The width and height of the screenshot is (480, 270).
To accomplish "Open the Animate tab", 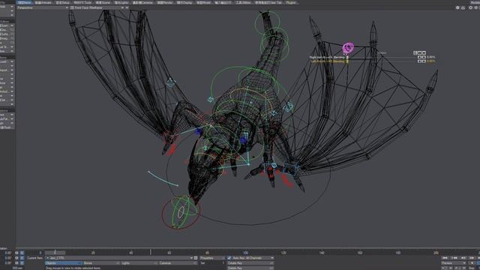I will click(x=43, y=2).
